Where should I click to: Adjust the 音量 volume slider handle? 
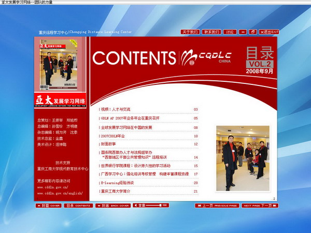tap(160, 205)
